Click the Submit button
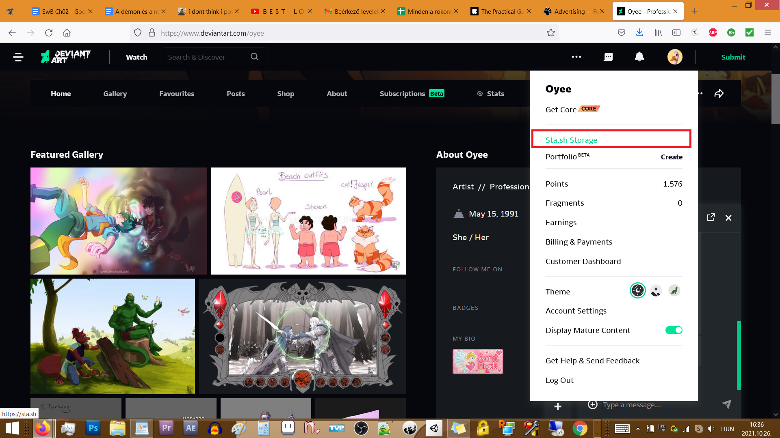 click(x=733, y=57)
